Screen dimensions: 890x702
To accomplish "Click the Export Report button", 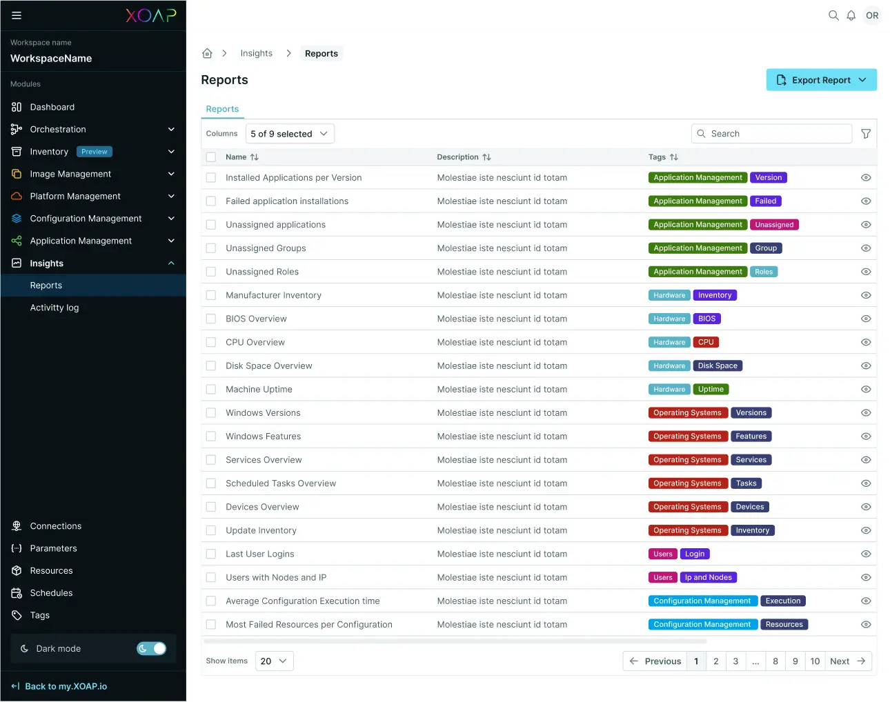I will pos(821,79).
